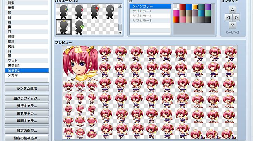Select サブカラー3 in the color list
The image size is (253, 141).
click(150, 21)
